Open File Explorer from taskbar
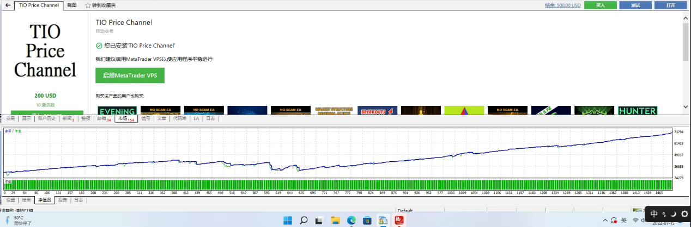691x227 pixels. click(336, 220)
